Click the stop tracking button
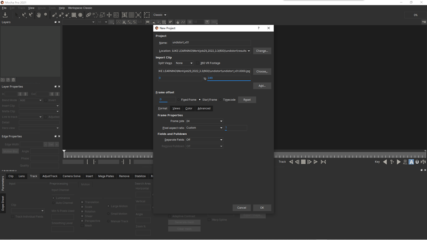Image resolution: width=427 pixels, height=240 pixels. pos(303,162)
